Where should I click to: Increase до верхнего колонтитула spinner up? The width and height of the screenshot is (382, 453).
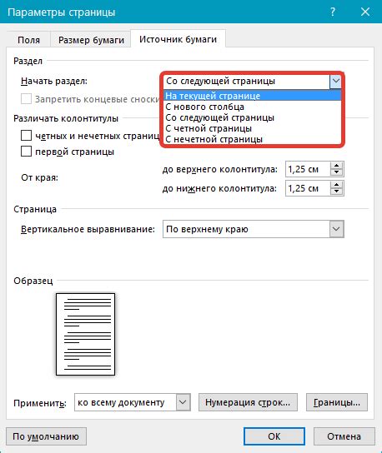pyautogui.click(x=337, y=166)
